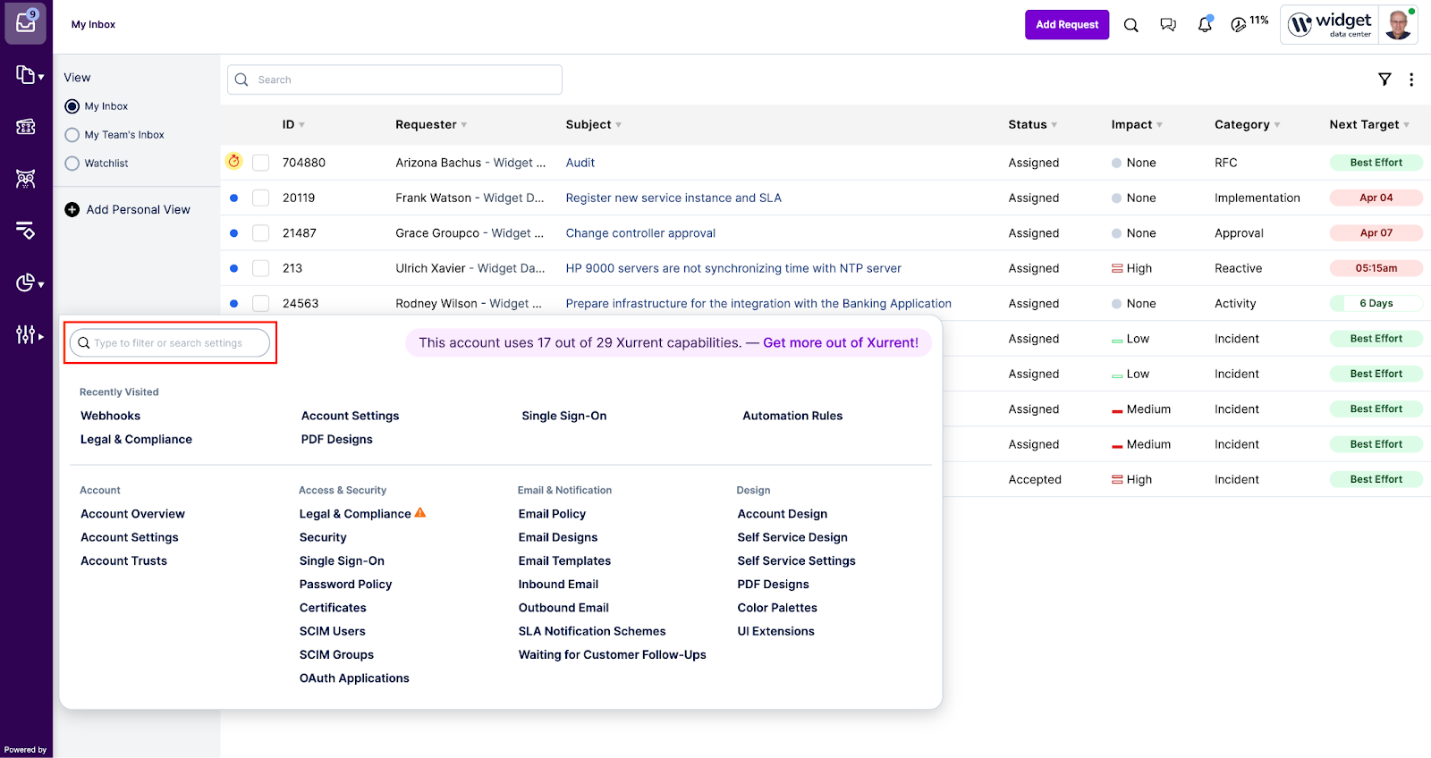Open Email Templates settings
The image size is (1431, 758).
tap(564, 560)
